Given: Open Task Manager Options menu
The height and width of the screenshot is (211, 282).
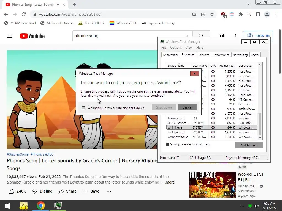Looking at the screenshot, I should point(176,48).
